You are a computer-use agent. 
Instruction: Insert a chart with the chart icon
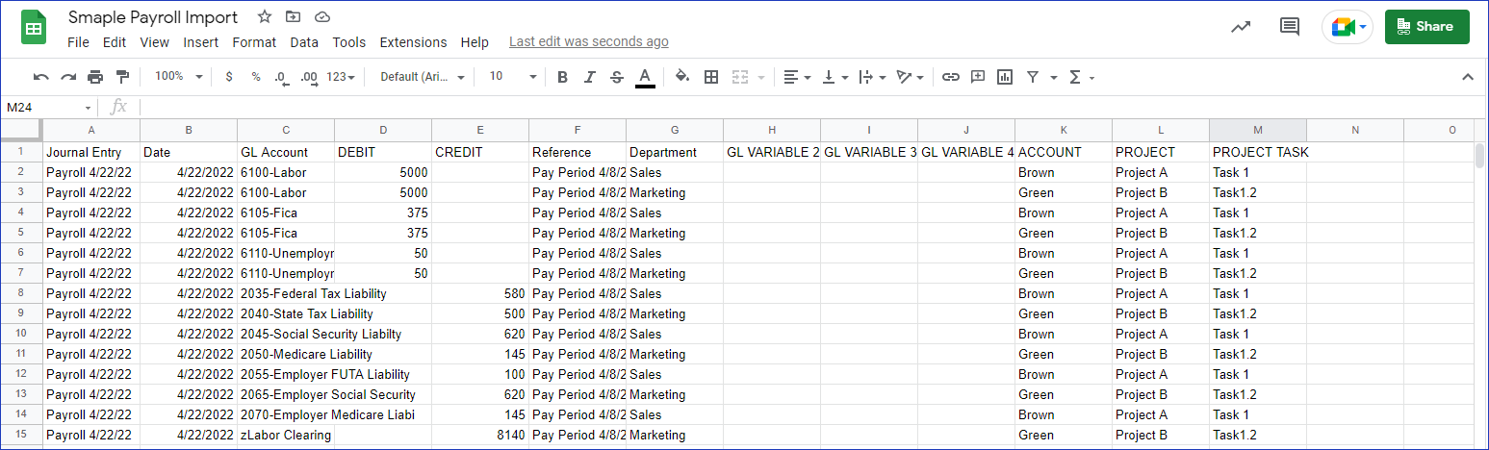pos(1005,77)
